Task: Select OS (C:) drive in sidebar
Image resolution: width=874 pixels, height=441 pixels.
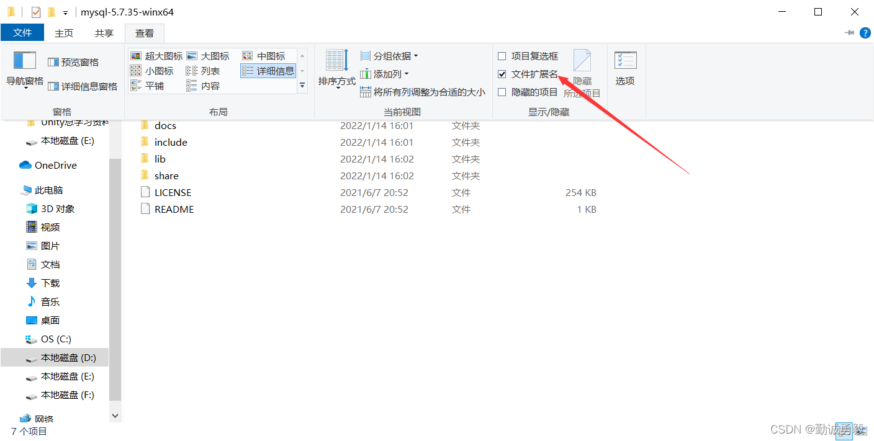Action: (x=48, y=339)
